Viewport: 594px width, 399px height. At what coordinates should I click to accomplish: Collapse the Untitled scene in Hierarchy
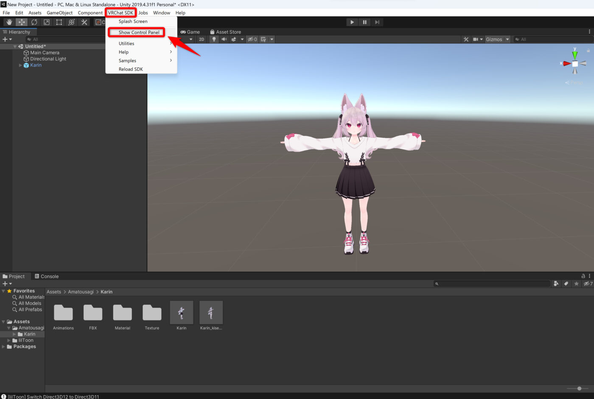(x=15, y=46)
